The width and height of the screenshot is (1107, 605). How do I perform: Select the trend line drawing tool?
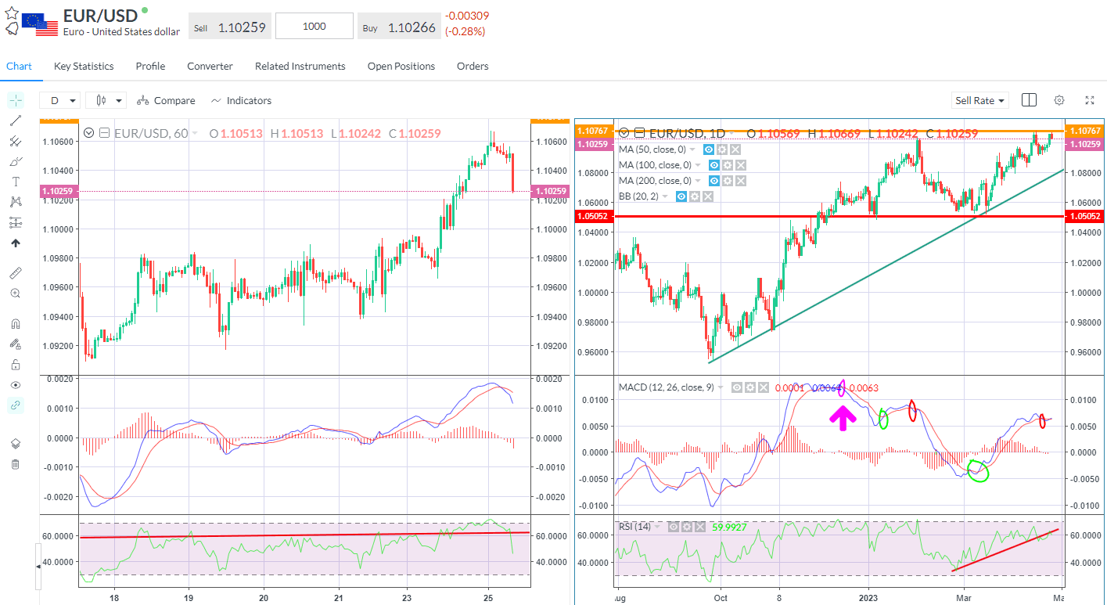coord(16,121)
